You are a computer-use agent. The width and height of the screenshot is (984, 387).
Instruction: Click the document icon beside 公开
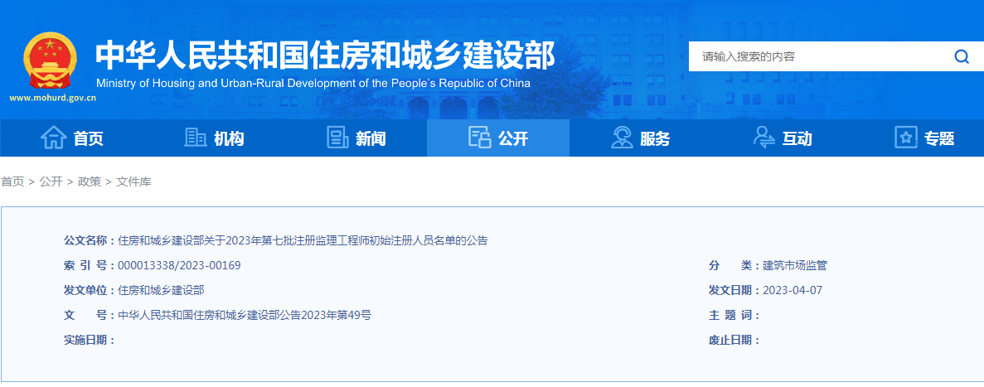(479, 138)
